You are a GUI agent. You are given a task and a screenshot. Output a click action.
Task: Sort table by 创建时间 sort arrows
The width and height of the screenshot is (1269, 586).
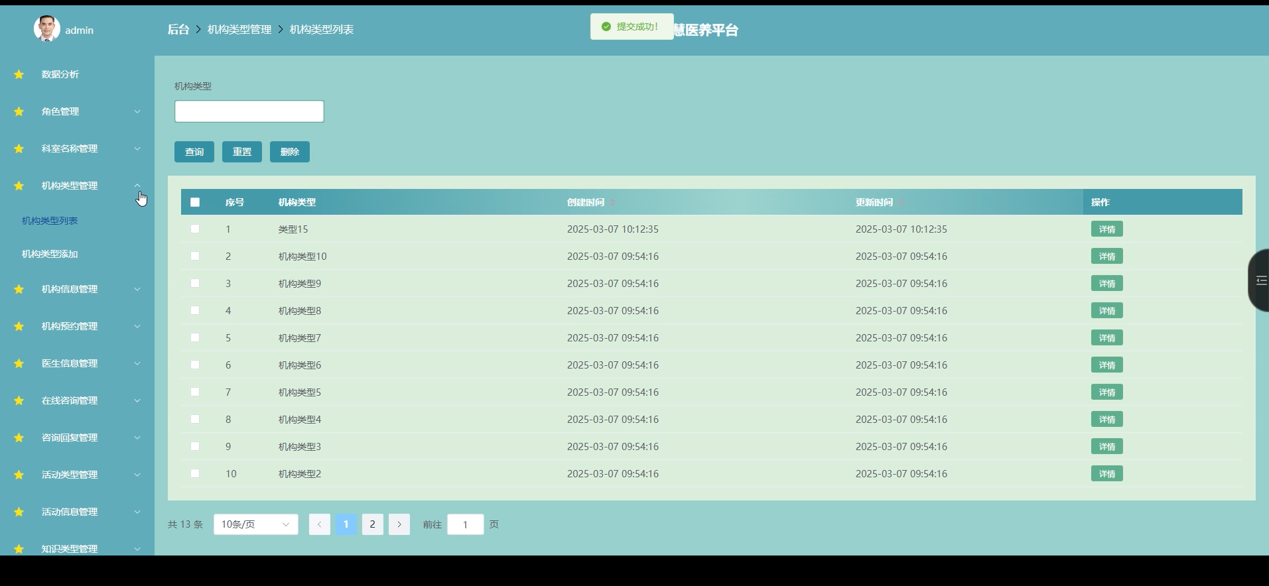pyautogui.click(x=612, y=202)
